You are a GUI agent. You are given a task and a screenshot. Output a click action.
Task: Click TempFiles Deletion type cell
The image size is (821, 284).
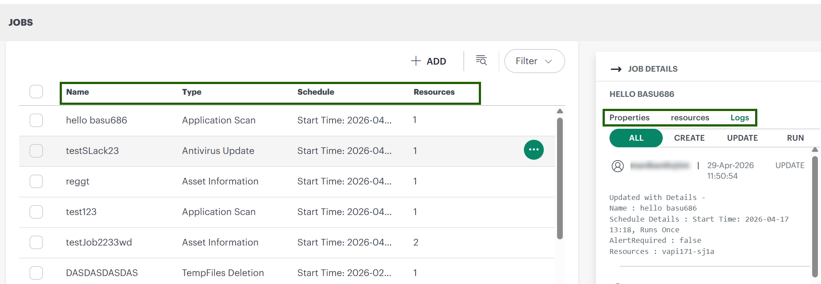(x=223, y=273)
